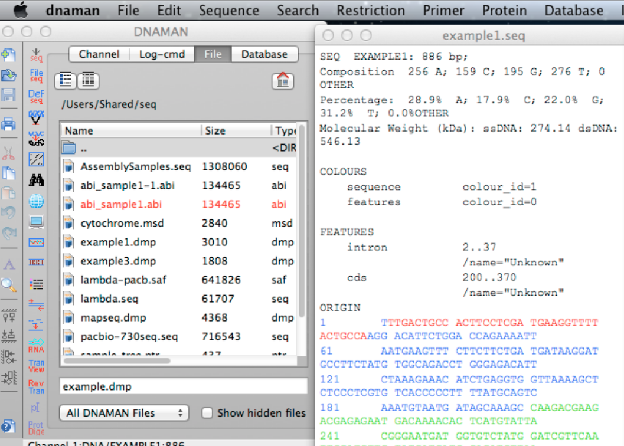
Task: Click the magnifying glass zoom icon
Action: pos(8,285)
